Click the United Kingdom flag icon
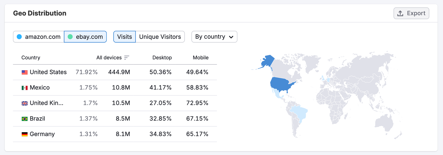The height and width of the screenshot is (155, 443). pyautogui.click(x=25, y=103)
